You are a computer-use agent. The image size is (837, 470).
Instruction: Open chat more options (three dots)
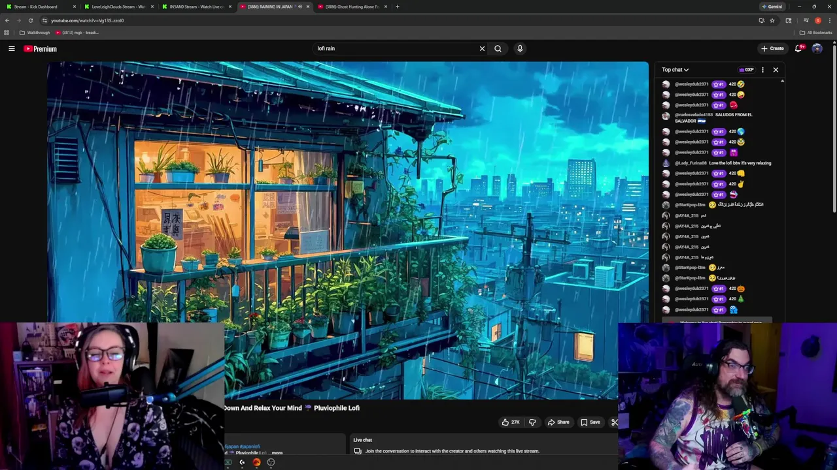click(x=762, y=70)
